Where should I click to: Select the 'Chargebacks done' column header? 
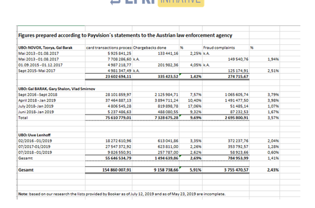tap(149, 48)
